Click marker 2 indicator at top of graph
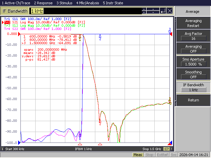Viewport: 211px width, 158px height. [x=100, y=37]
